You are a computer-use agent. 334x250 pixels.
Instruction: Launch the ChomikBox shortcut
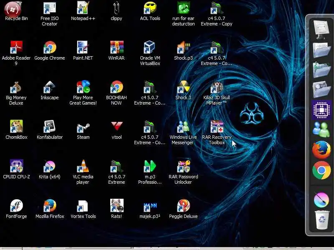(16, 127)
